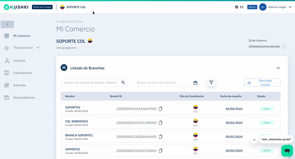The image size is (295, 159).
Task: Open the SOPORTE2 branch
Action: [x=73, y=149]
